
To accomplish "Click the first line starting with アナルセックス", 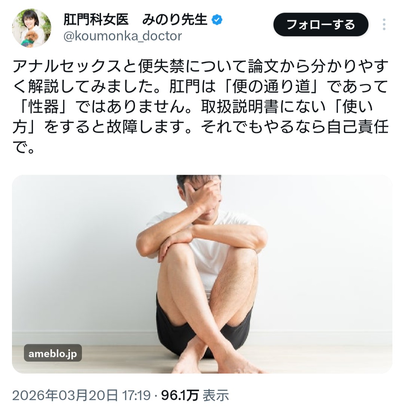I will tap(201, 66).
